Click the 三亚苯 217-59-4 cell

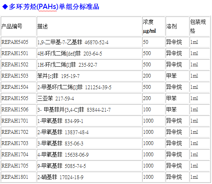[x=89, y=98]
